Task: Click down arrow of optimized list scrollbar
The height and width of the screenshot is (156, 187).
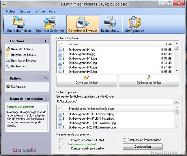Action: (x=177, y=126)
